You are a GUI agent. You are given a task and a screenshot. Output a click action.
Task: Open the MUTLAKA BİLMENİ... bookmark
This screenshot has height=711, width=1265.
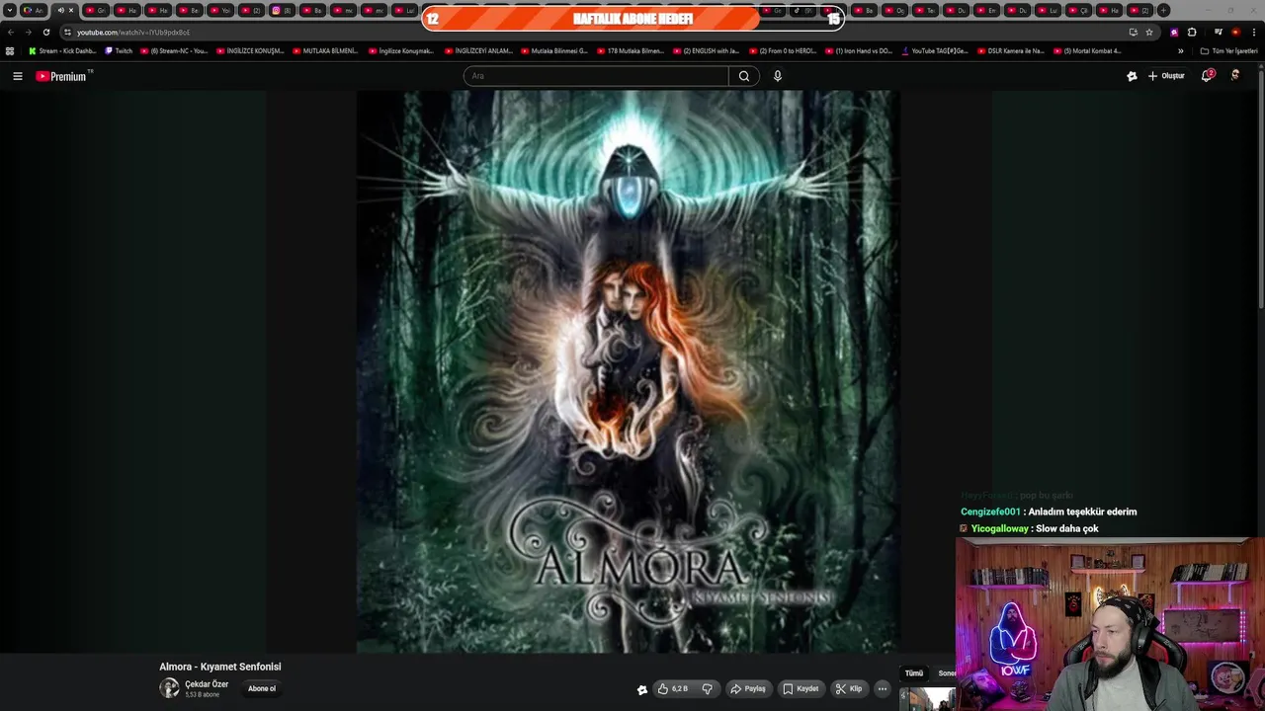[x=325, y=50]
